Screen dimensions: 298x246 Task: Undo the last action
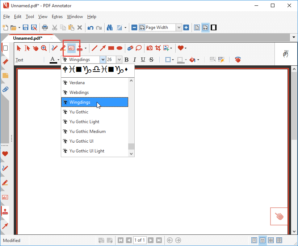pos(90,28)
